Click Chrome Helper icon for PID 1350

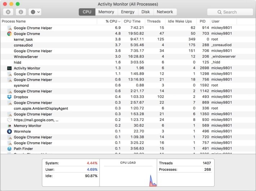coord(9,114)
